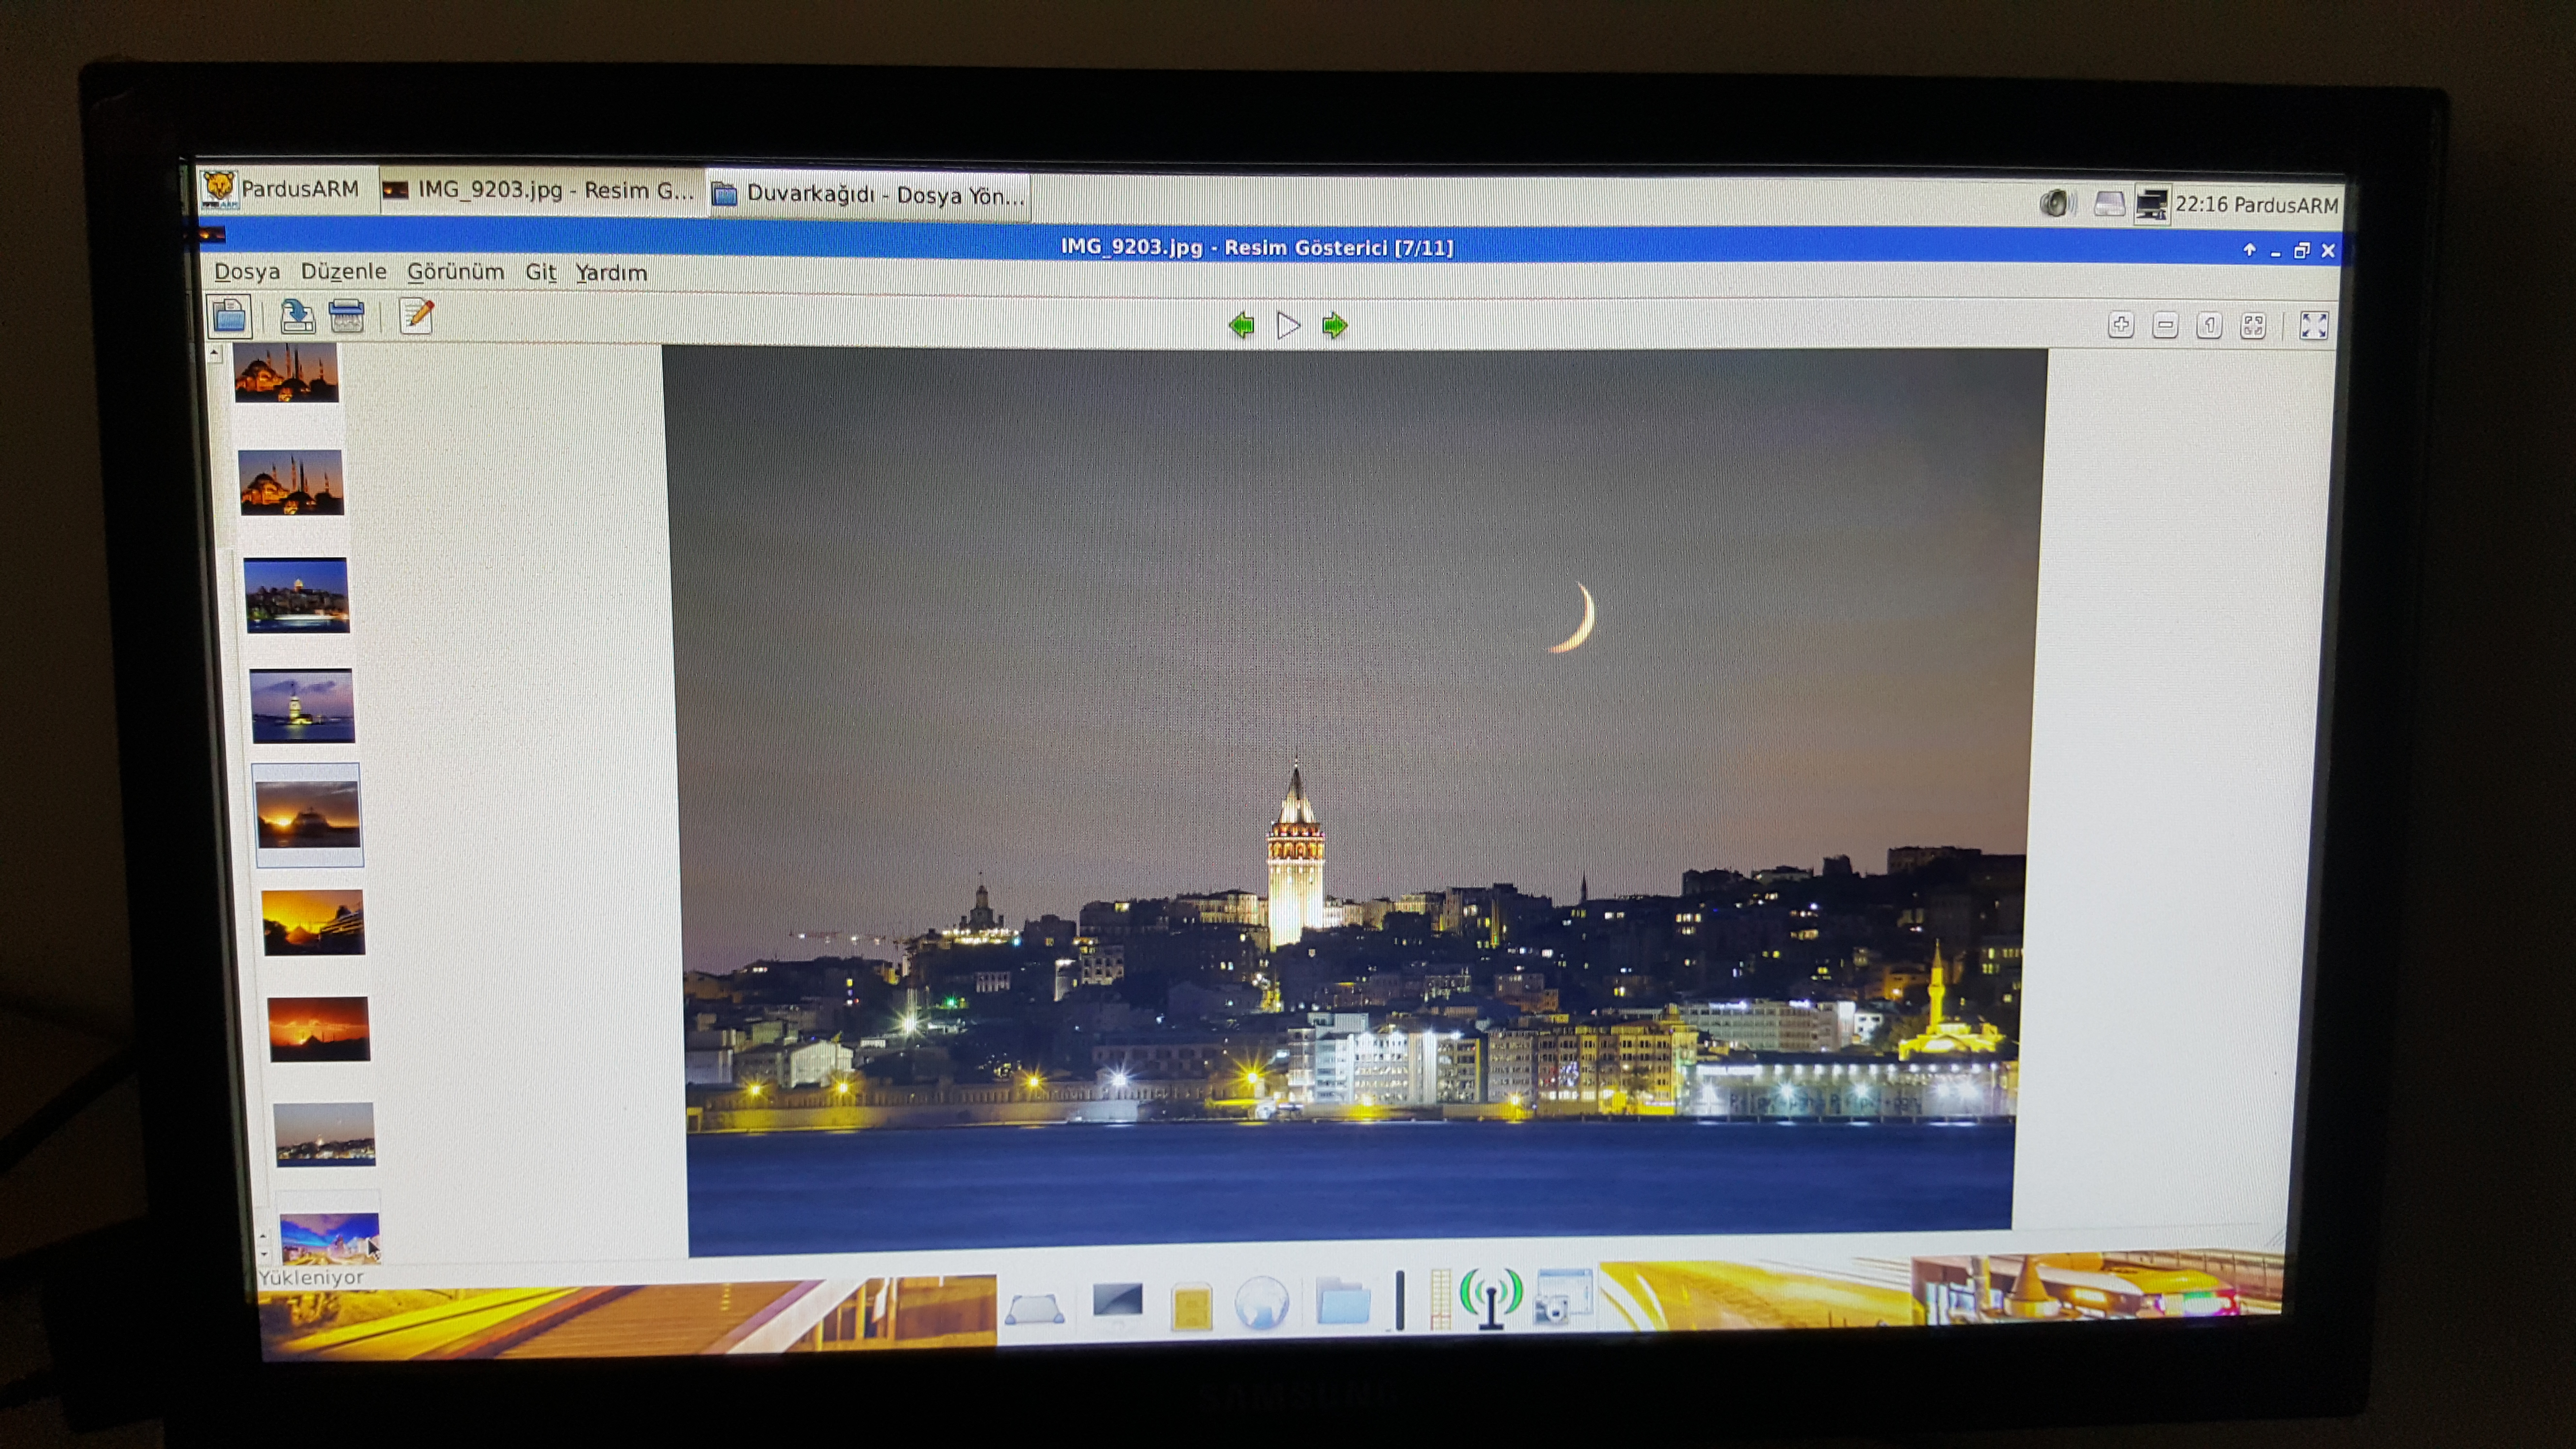Start the slideshow with the play button
This screenshot has height=1449, width=2576.
[1288, 325]
